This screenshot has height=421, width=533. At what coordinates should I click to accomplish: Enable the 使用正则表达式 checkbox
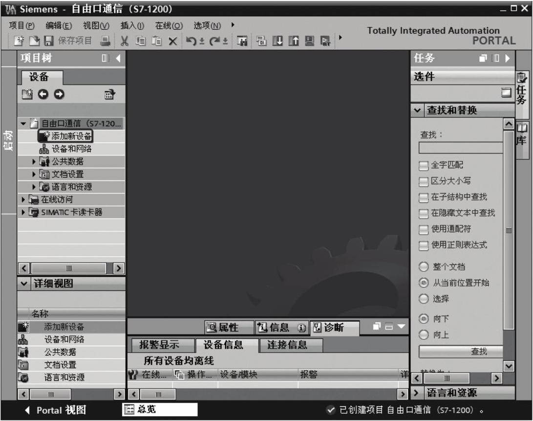click(424, 246)
